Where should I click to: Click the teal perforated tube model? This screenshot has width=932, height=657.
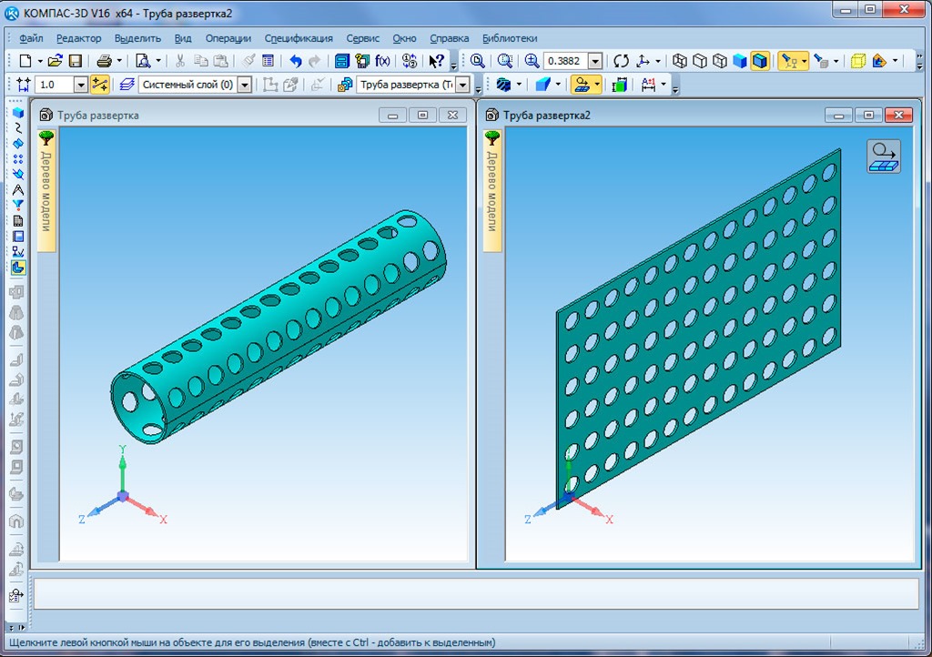[x=279, y=327]
